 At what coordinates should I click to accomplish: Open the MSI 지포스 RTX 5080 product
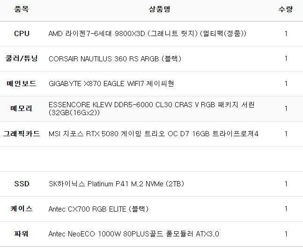tap(154, 134)
